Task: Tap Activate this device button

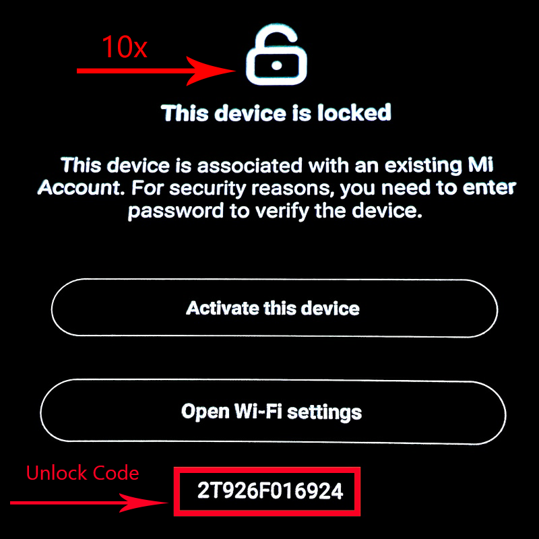Action: 274,308
